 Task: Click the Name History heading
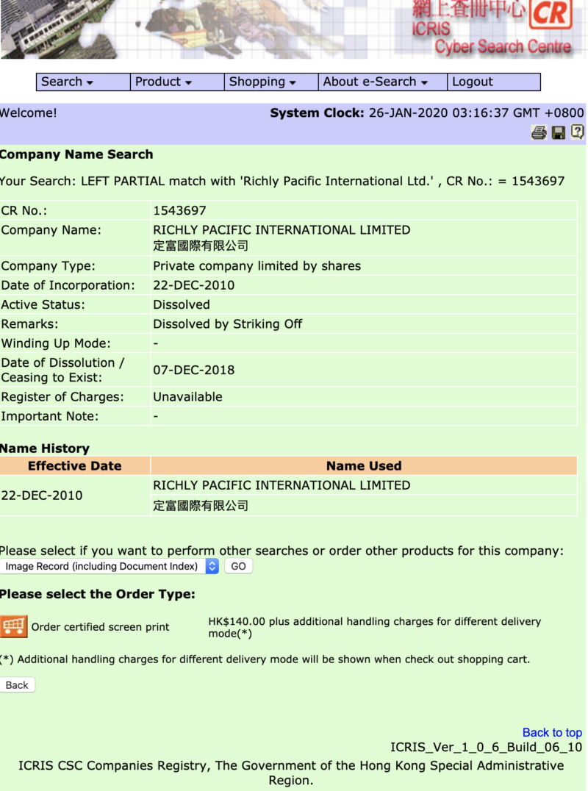tap(45, 448)
